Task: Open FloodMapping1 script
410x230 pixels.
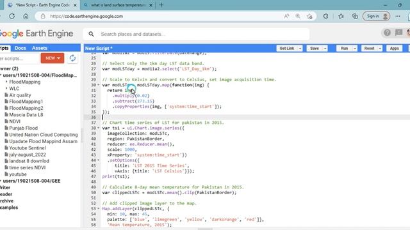Action: pos(26,102)
